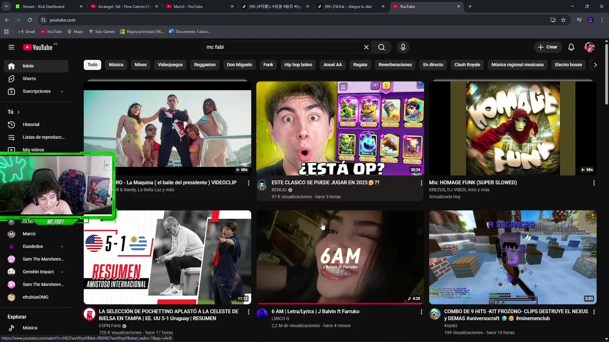The image size is (609, 342).
Task: Open options menu for Pochettino resumen video
Action: (x=248, y=312)
